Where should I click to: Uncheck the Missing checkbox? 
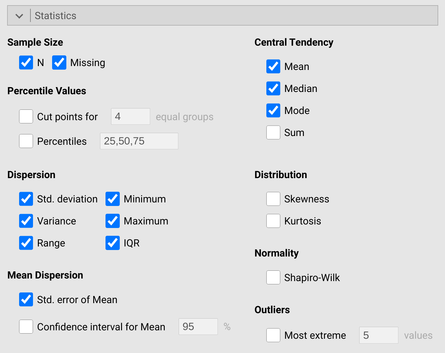tap(59, 63)
